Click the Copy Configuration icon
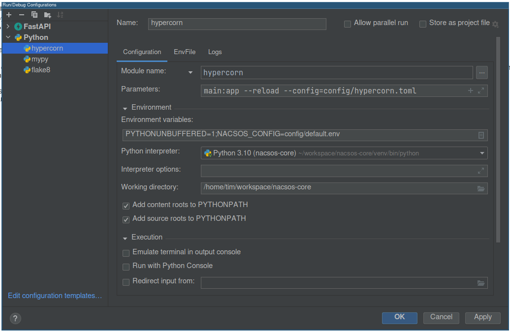The width and height of the screenshot is (510, 332). (x=34, y=15)
